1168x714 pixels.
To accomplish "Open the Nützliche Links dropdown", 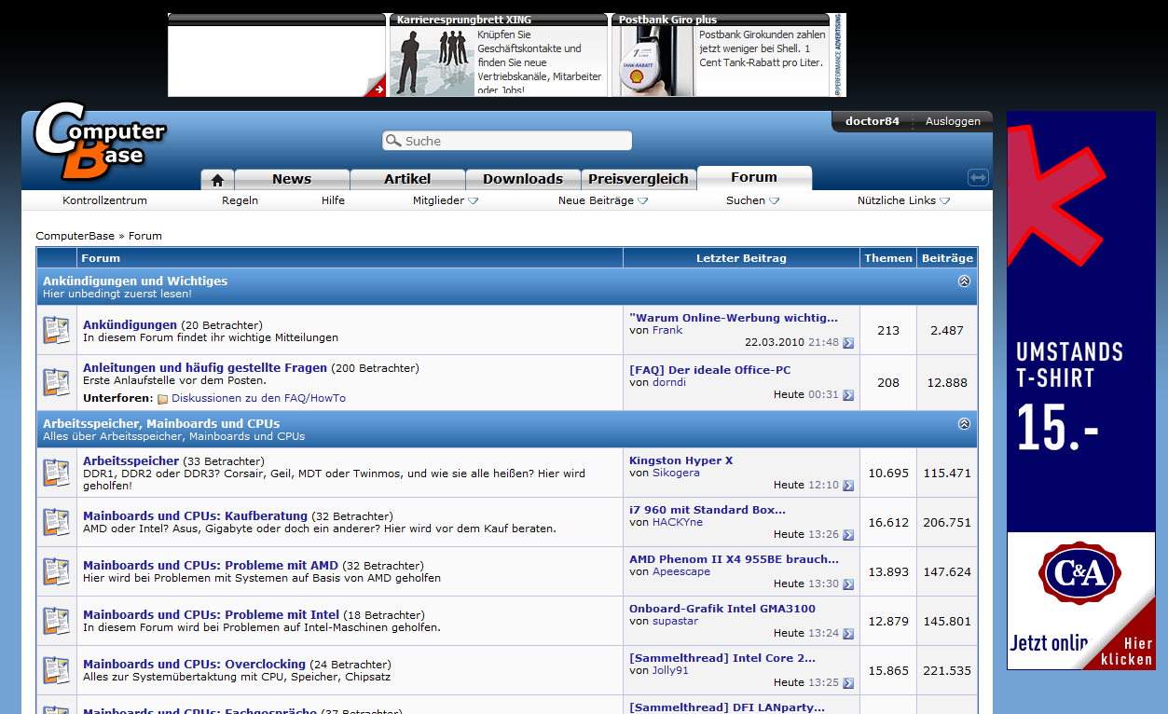I will 903,200.
